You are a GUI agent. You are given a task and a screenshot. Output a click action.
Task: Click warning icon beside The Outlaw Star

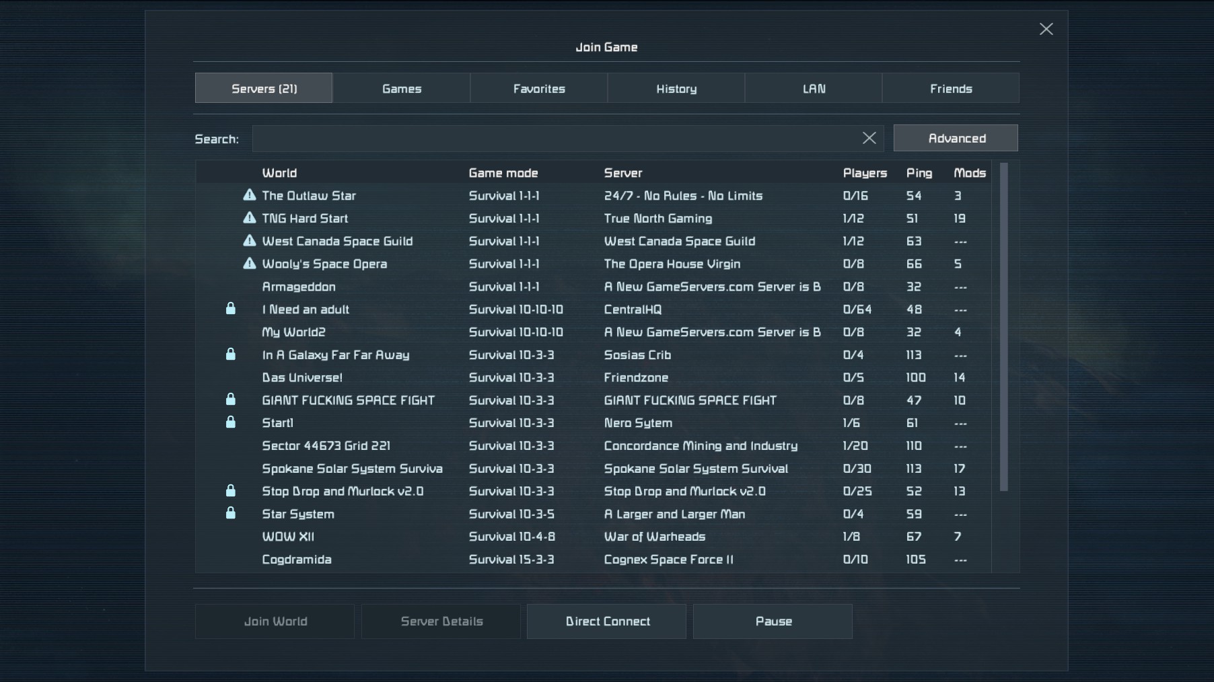(x=250, y=195)
